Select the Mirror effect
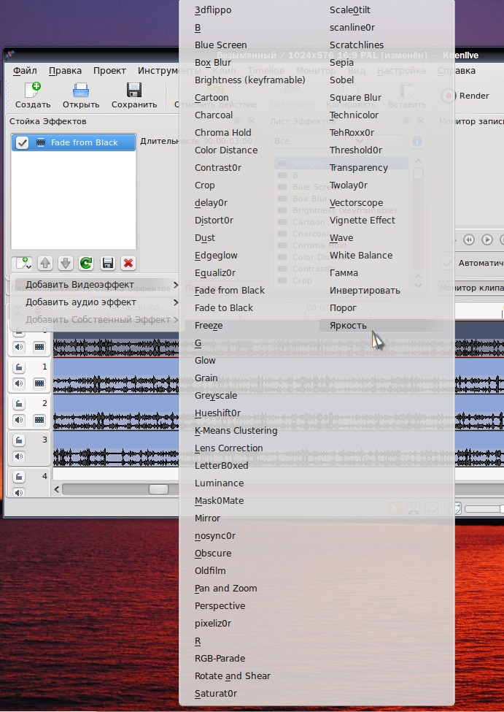 (207, 518)
